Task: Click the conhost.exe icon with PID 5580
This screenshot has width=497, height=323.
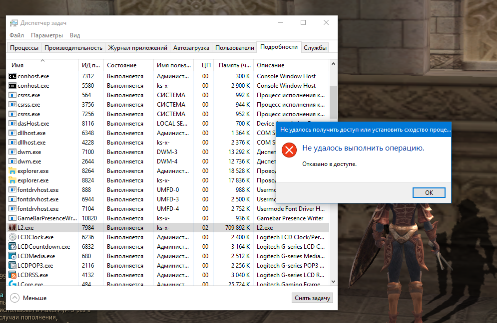Action: (12, 86)
